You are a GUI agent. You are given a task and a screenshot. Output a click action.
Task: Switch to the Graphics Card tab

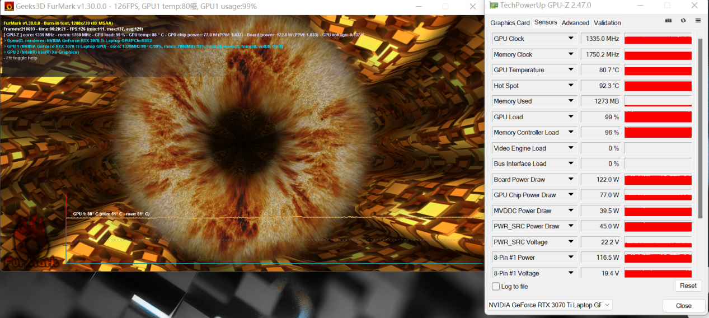[510, 23]
